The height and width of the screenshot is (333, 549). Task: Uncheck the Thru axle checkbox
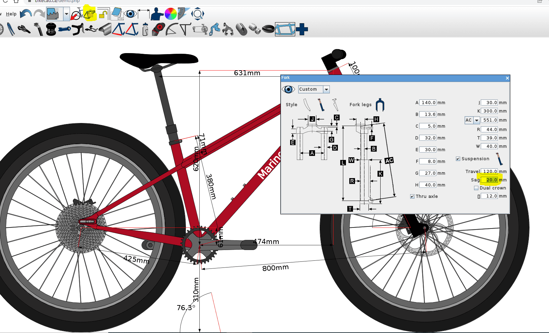(412, 197)
